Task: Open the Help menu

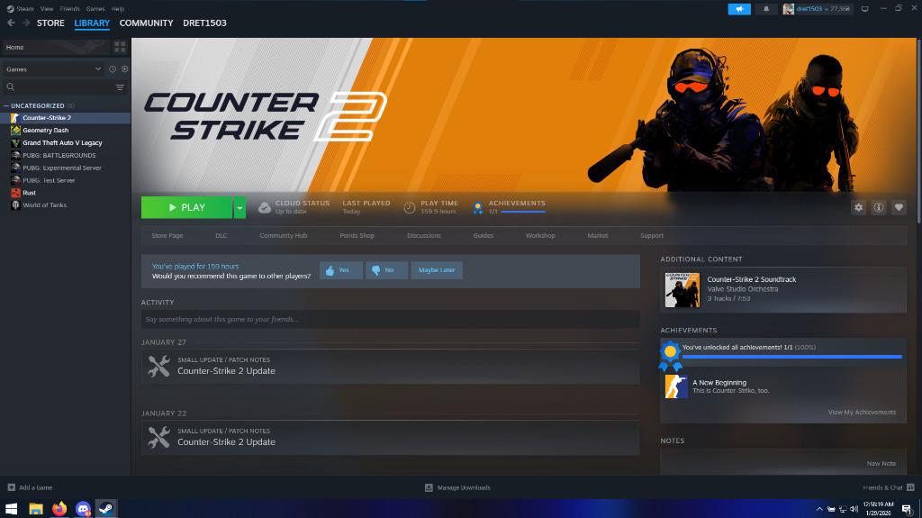Action: coord(118,9)
